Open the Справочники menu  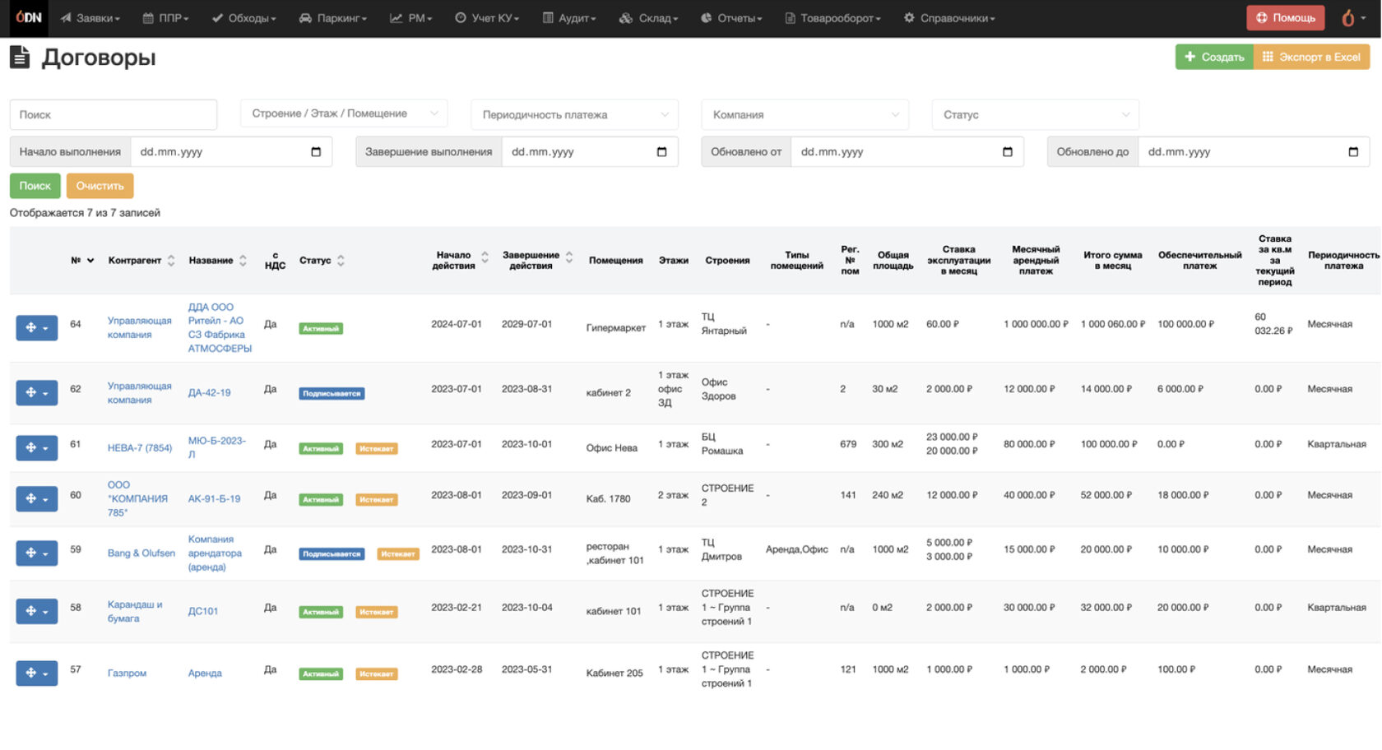click(949, 18)
